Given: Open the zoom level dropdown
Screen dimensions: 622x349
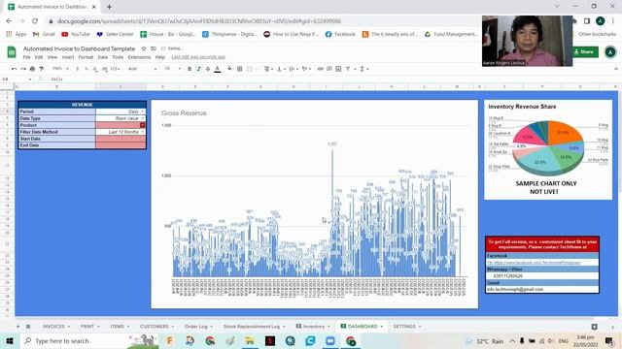Looking at the screenshot, I should (60, 69).
